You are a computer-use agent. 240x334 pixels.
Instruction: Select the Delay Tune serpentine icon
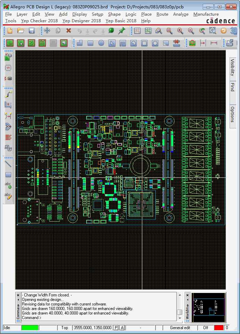click(8, 148)
